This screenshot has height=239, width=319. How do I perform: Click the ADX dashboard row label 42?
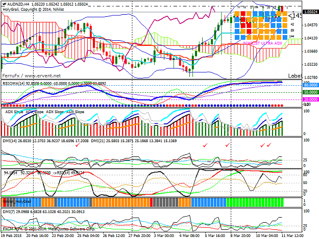(x=292, y=24)
